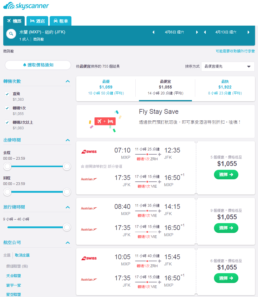The height and width of the screenshot is (297, 258).
Task: Click 旅行總時間 slider handle
Action: pyautogui.click(x=67, y=227)
